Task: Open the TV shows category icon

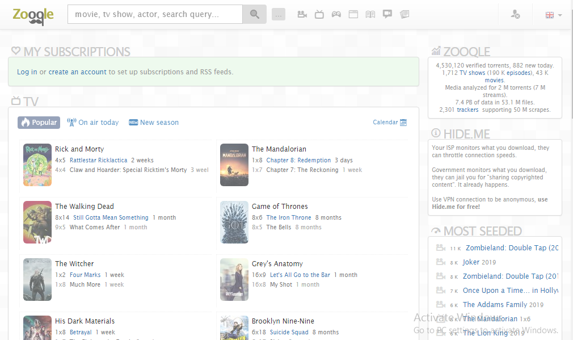Action: [319, 14]
